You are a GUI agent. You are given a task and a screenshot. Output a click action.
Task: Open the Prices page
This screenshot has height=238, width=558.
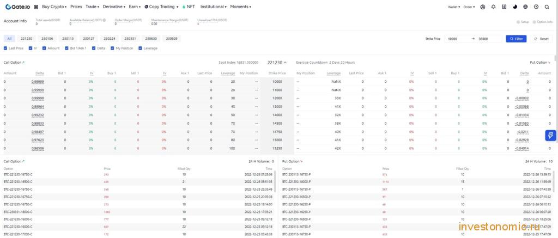[x=76, y=7]
